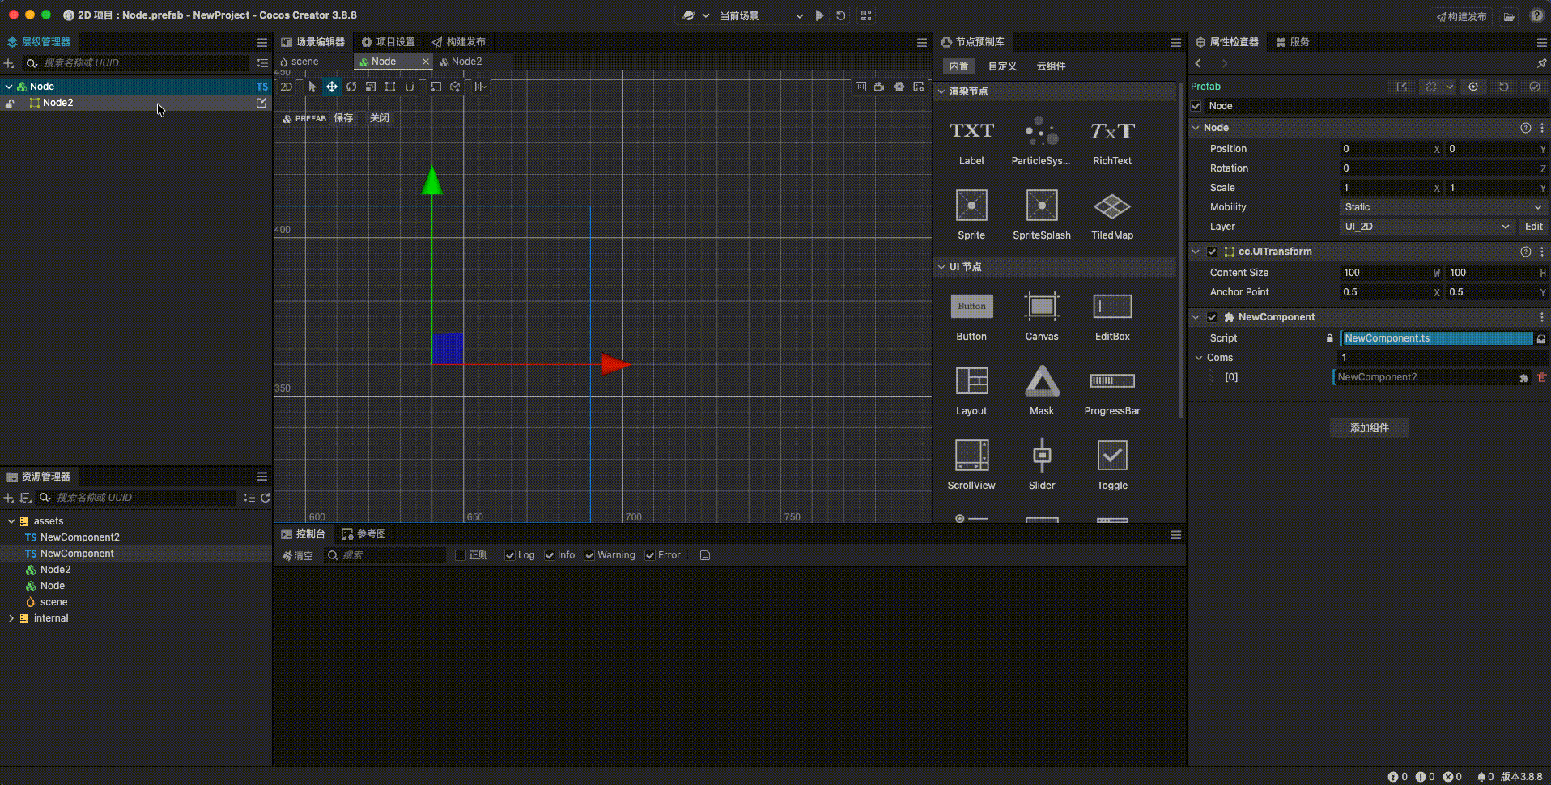Add Layout UI node from library

[x=971, y=390]
